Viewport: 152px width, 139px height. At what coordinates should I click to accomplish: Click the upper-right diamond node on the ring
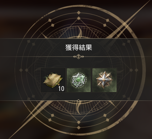(108, 20)
